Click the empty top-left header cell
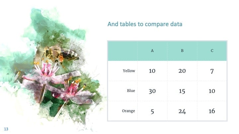The width and height of the screenshot is (239, 134). [x=123, y=51]
